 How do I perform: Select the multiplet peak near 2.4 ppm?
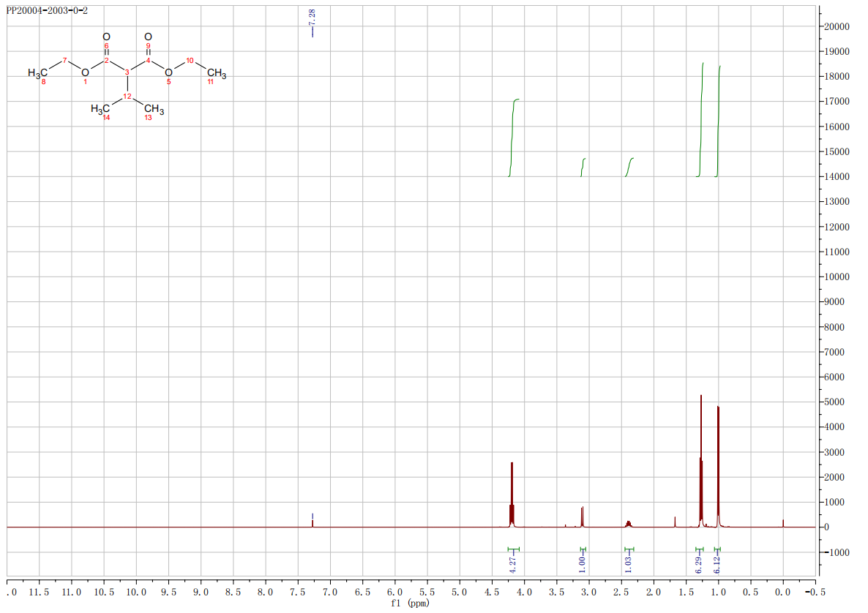(629, 523)
